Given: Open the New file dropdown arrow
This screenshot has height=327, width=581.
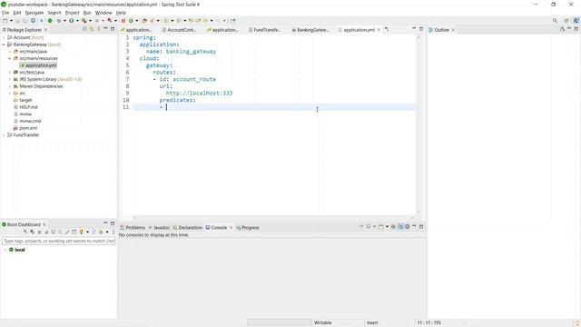Looking at the screenshot, I should [11, 21].
